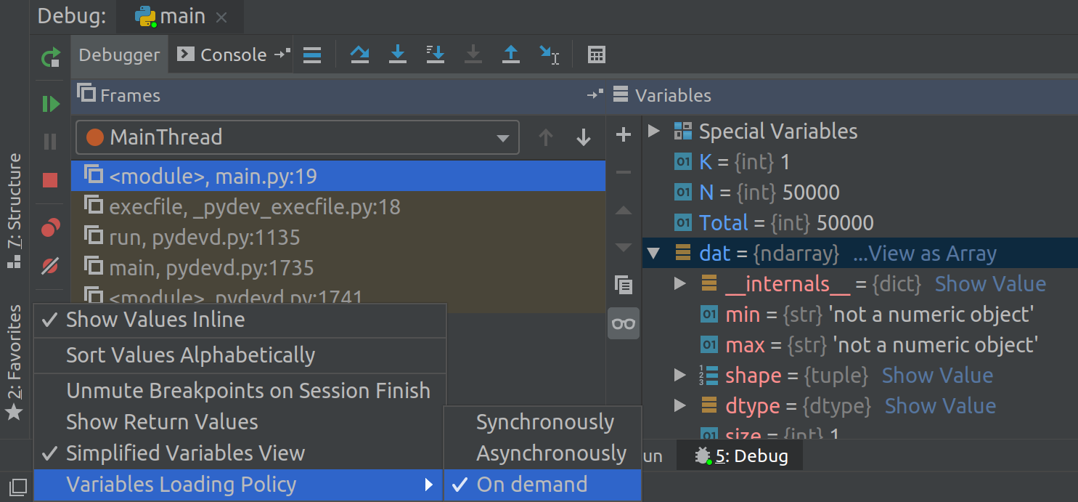Open the Evaluate Expression calculator icon
This screenshot has width=1078, height=502.
[597, 54]
